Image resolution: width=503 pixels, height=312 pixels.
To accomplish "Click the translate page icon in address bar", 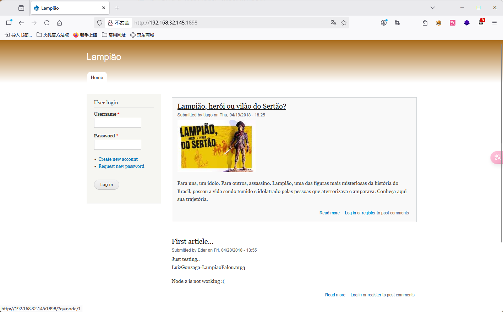I will click(333, 23).
